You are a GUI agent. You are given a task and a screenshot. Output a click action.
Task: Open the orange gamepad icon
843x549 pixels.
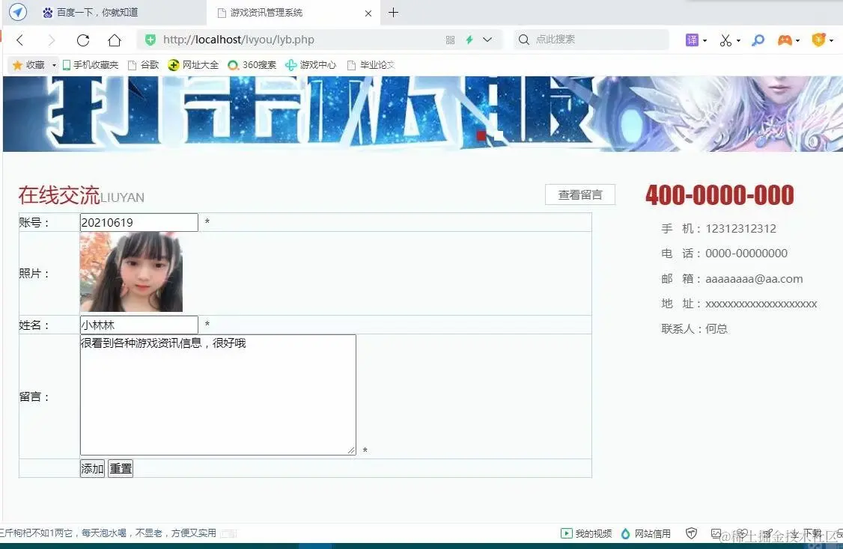pos(785,40)
